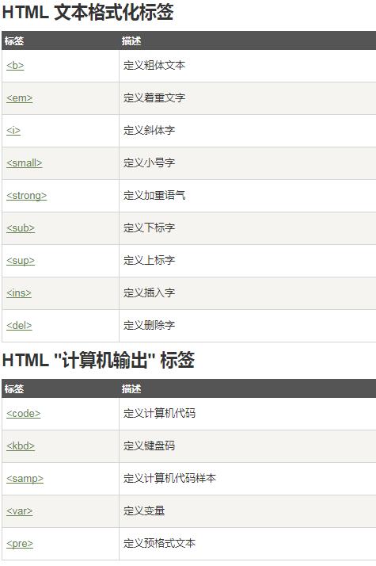Select the text 定义斜体字

(x=150, y=130)
